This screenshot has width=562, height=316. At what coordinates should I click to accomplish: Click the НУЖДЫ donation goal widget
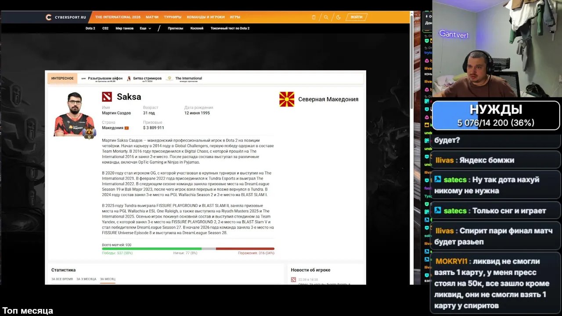click(x=496, y=116)
